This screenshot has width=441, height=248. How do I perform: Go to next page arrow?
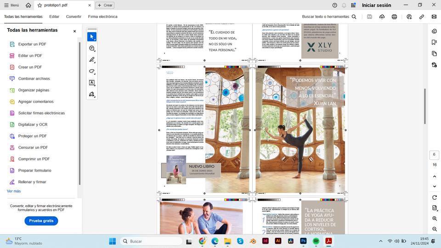435,186
